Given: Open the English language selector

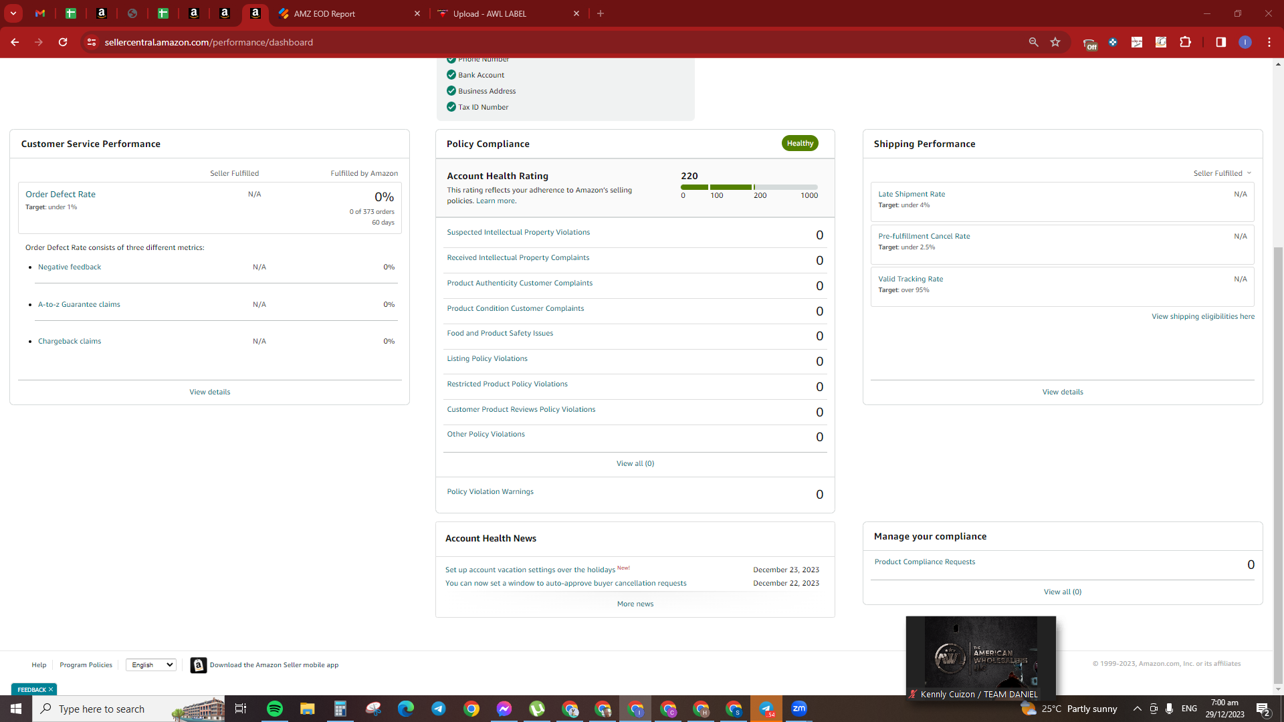Looking at the screenshot, I should (151, 665).
